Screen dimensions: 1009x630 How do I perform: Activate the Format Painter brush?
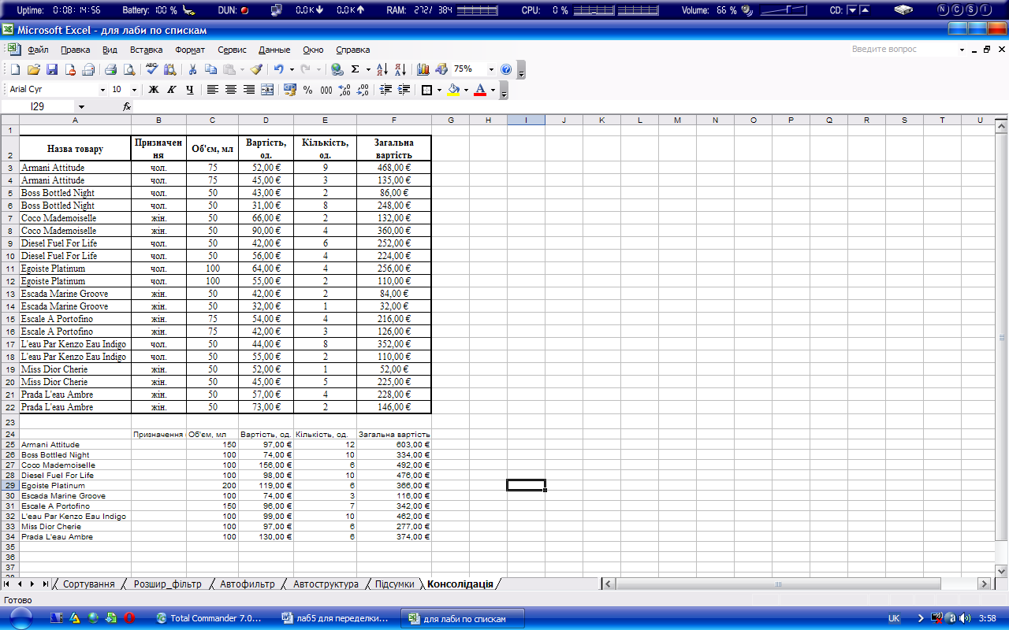tap(256, 69)
